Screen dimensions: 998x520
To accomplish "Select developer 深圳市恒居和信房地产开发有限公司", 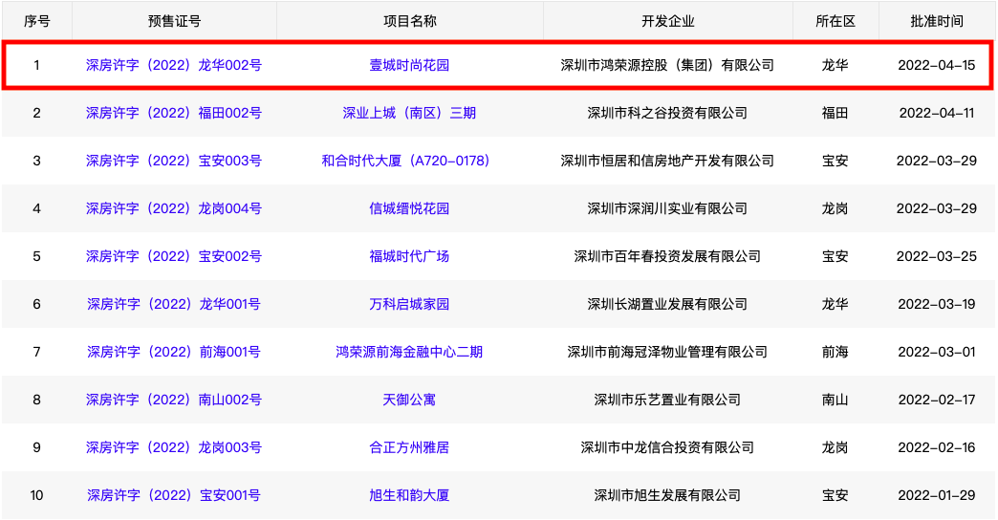I will pos(667,161).
